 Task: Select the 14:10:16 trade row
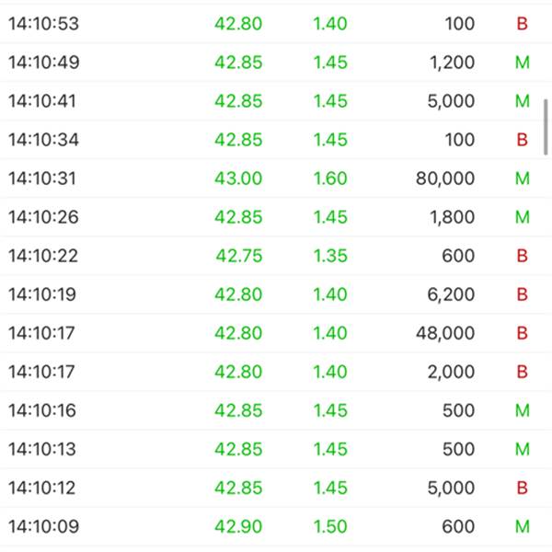click(x=276, y=410)
